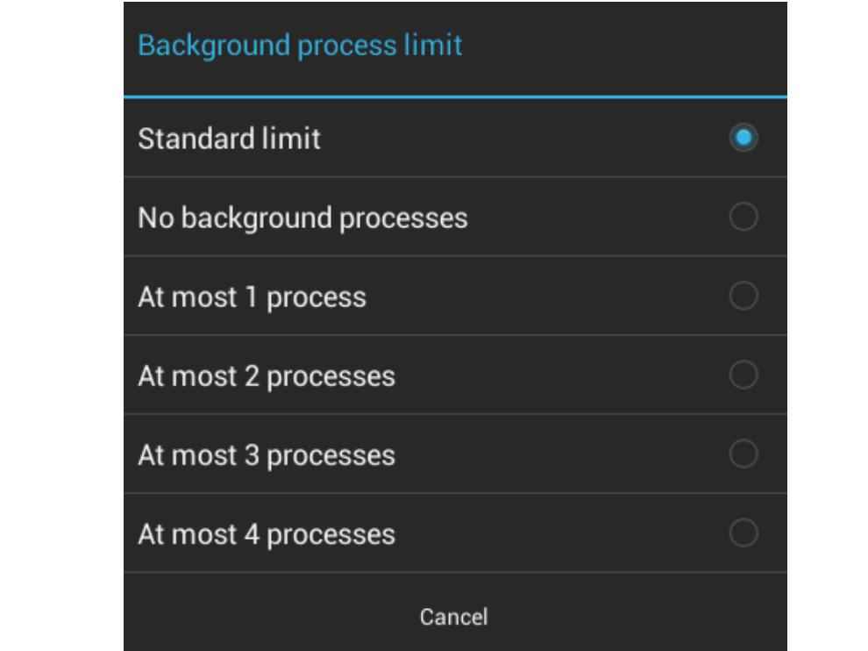Image resolution: width=868 pixels, height=651 pixels.
Task: Click the Standard limit text label
Action: pos(229,139)
